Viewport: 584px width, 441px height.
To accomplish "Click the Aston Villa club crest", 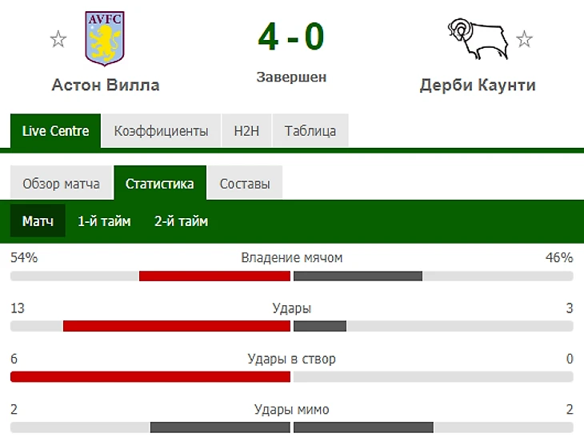I will [x=106, y=38].
